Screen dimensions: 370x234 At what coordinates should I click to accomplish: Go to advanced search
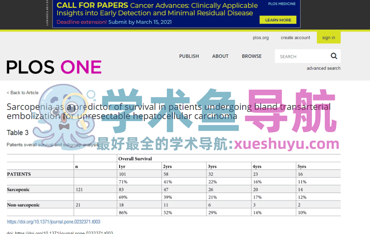(x=323, y=68)
